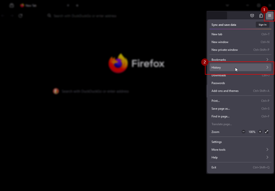Increase zoom with the plus icon
The width and height of the screenshot is (275, 191).
click(260, 132)
